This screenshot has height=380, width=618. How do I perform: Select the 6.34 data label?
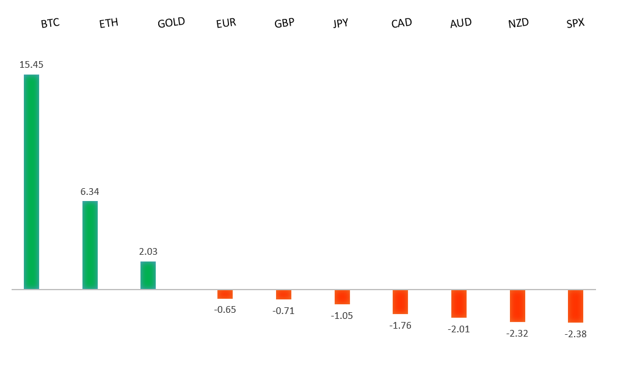(90, 191)
